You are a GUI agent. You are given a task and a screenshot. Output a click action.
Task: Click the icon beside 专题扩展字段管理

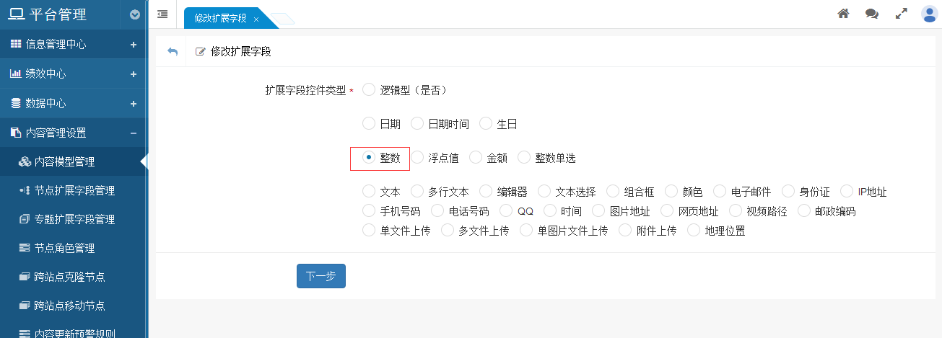coord(25,219)
